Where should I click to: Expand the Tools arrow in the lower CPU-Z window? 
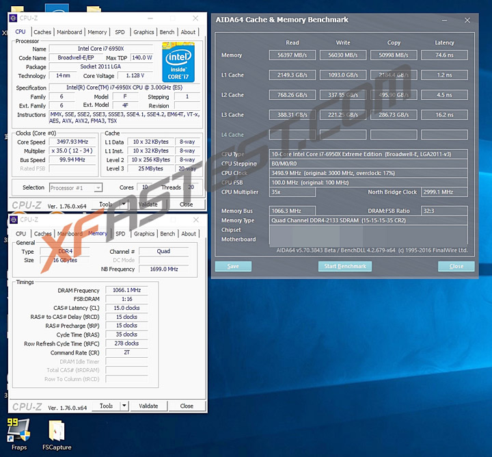[124, 406]
